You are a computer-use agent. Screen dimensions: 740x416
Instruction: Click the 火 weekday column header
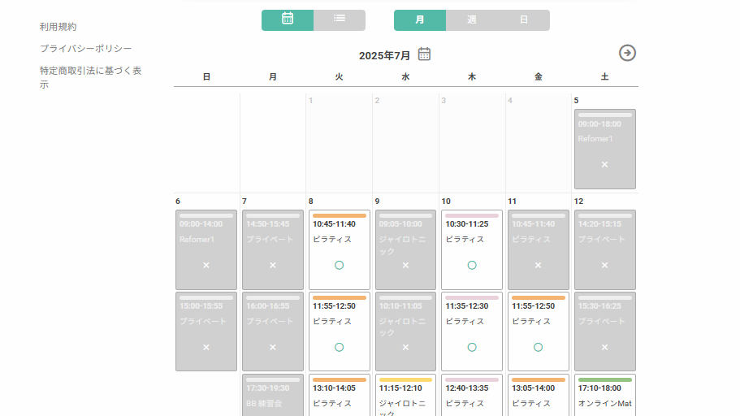pyautogui.click(x=339, y=77)
